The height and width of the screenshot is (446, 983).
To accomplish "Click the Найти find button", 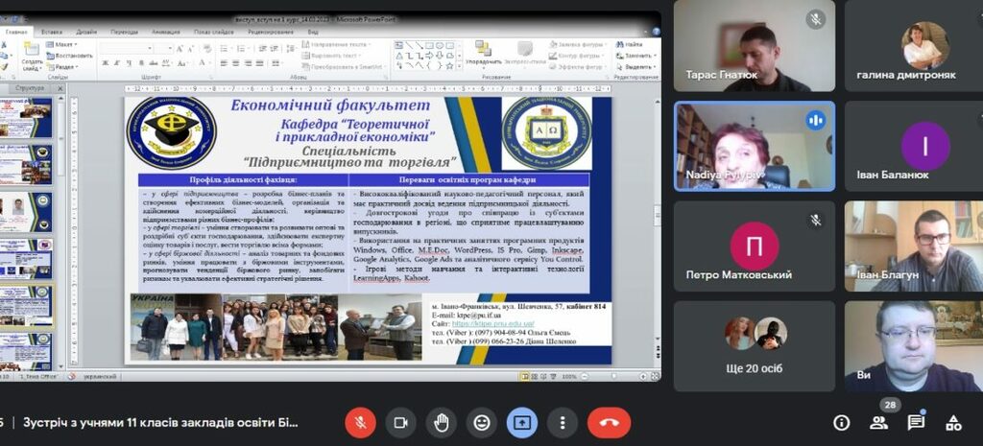I will [x=630, y=44].
